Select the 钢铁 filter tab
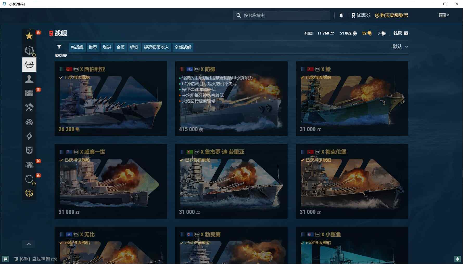Screen dimensions: 463x264 [x=134, y=47]
